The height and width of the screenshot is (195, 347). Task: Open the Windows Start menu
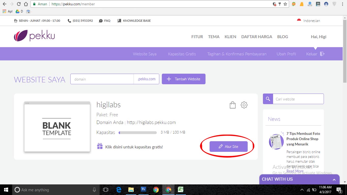[6, 190]
